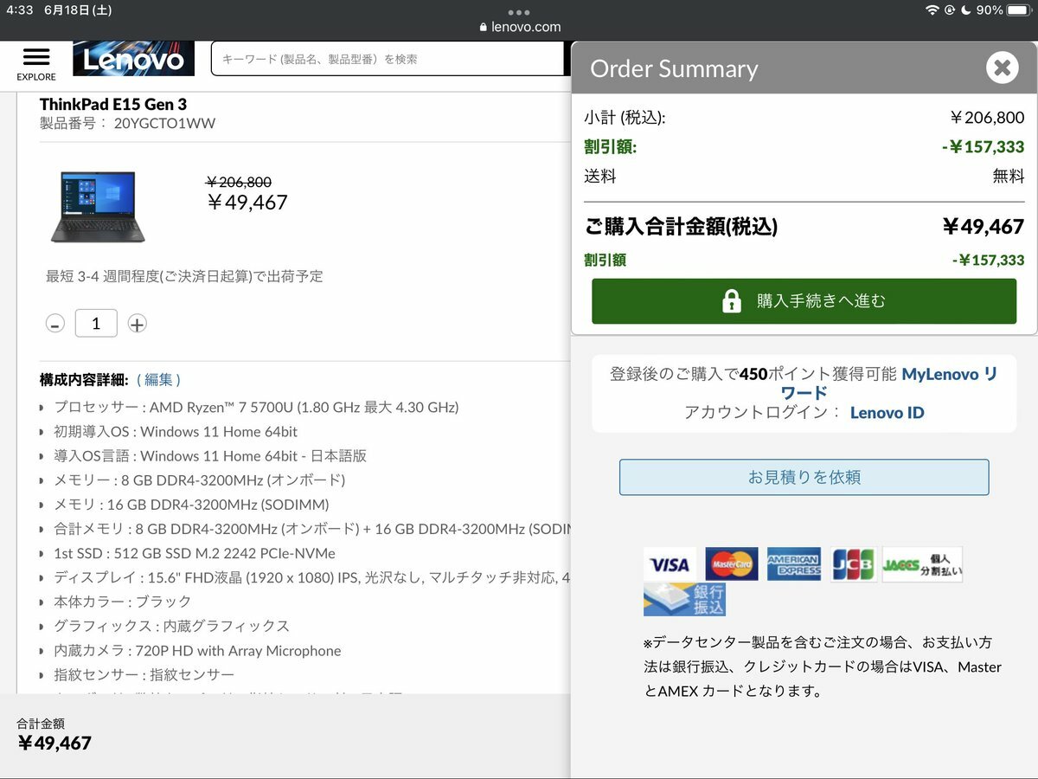Viewport: 1038px width, 779px height.
Task: Click the quantity input box showing 1
Action: [96, 324]
